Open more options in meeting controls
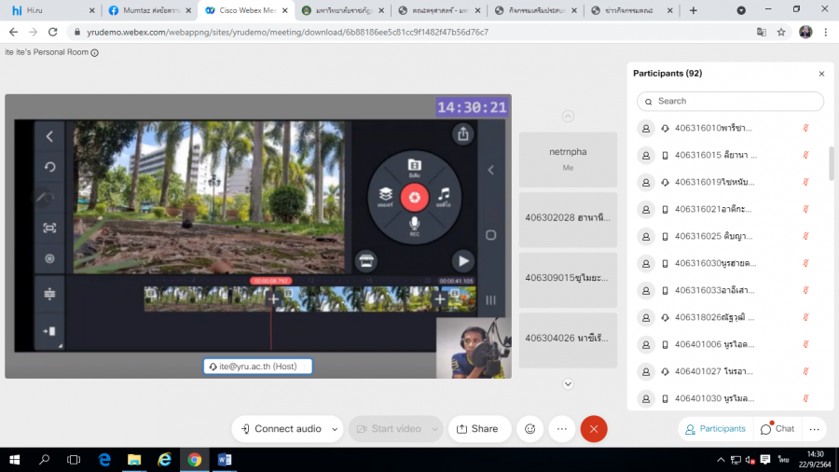Image resolution: width=839 pixels, height=472 pixels. 561,429
